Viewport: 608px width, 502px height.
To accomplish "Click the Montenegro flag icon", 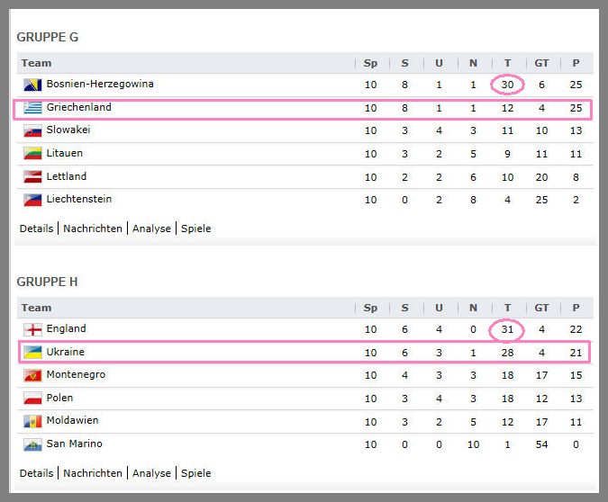I will point(32,375).
